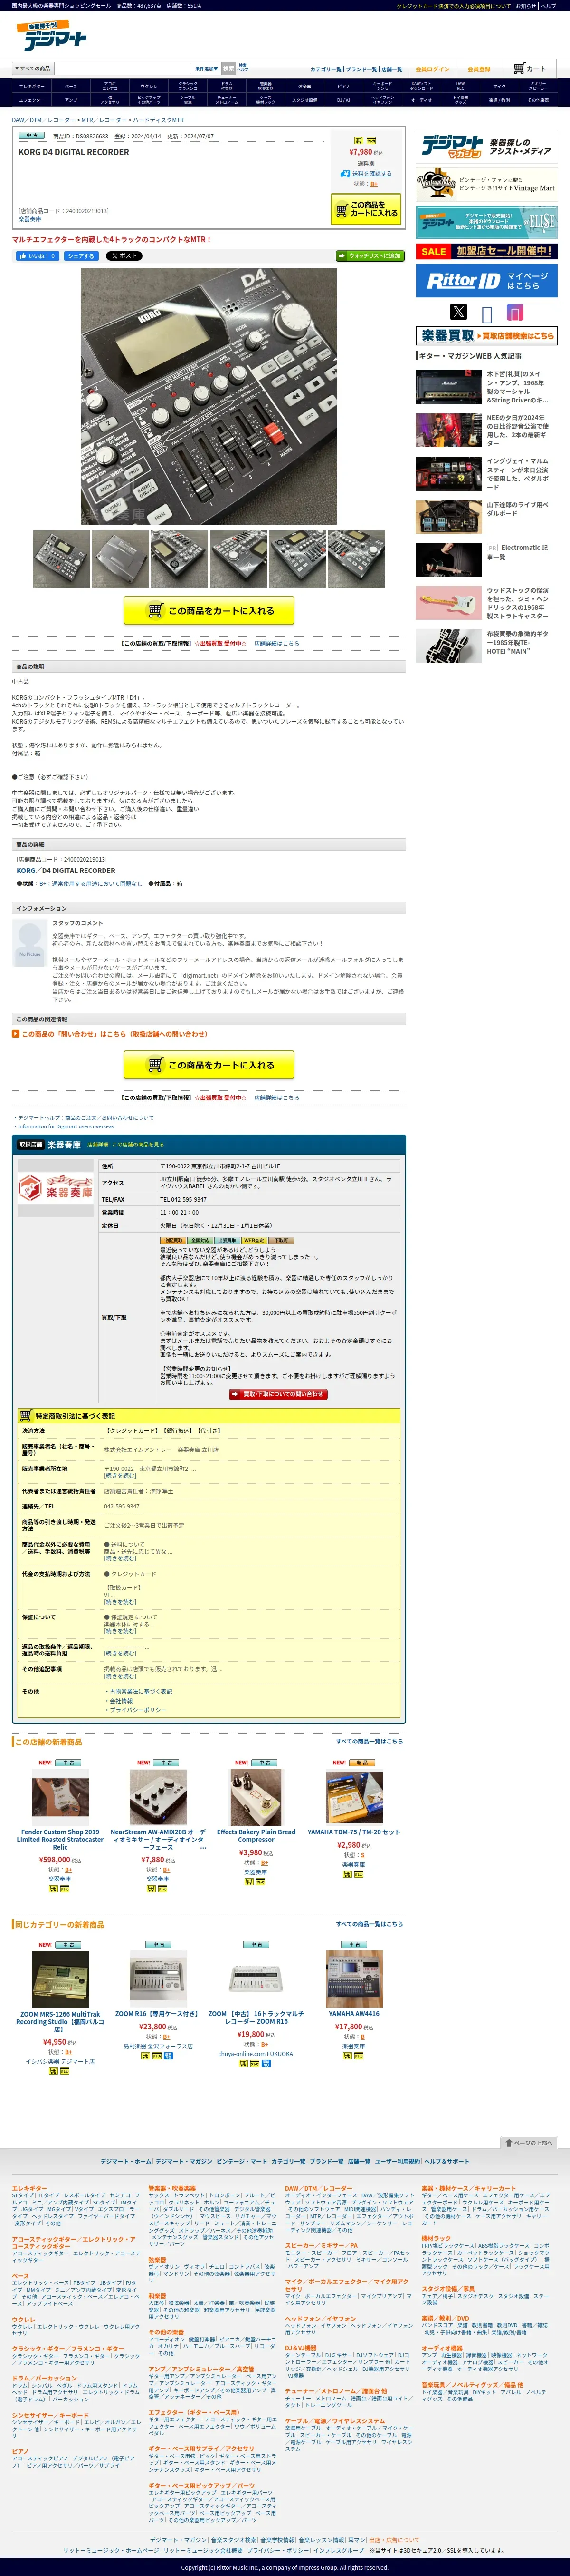Click the product search input field
The width and height of the screenshot is (570, 2576).
[x=123, y=69]
